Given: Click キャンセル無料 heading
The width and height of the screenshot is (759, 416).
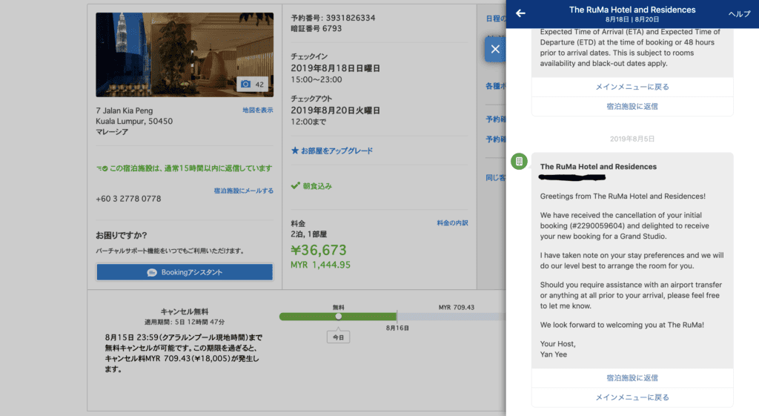Looking at the screenshot, I should pyautogui.click(x=185, y=311).
